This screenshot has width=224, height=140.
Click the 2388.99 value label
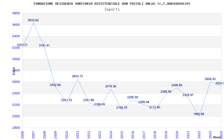(x=166, y=92)
